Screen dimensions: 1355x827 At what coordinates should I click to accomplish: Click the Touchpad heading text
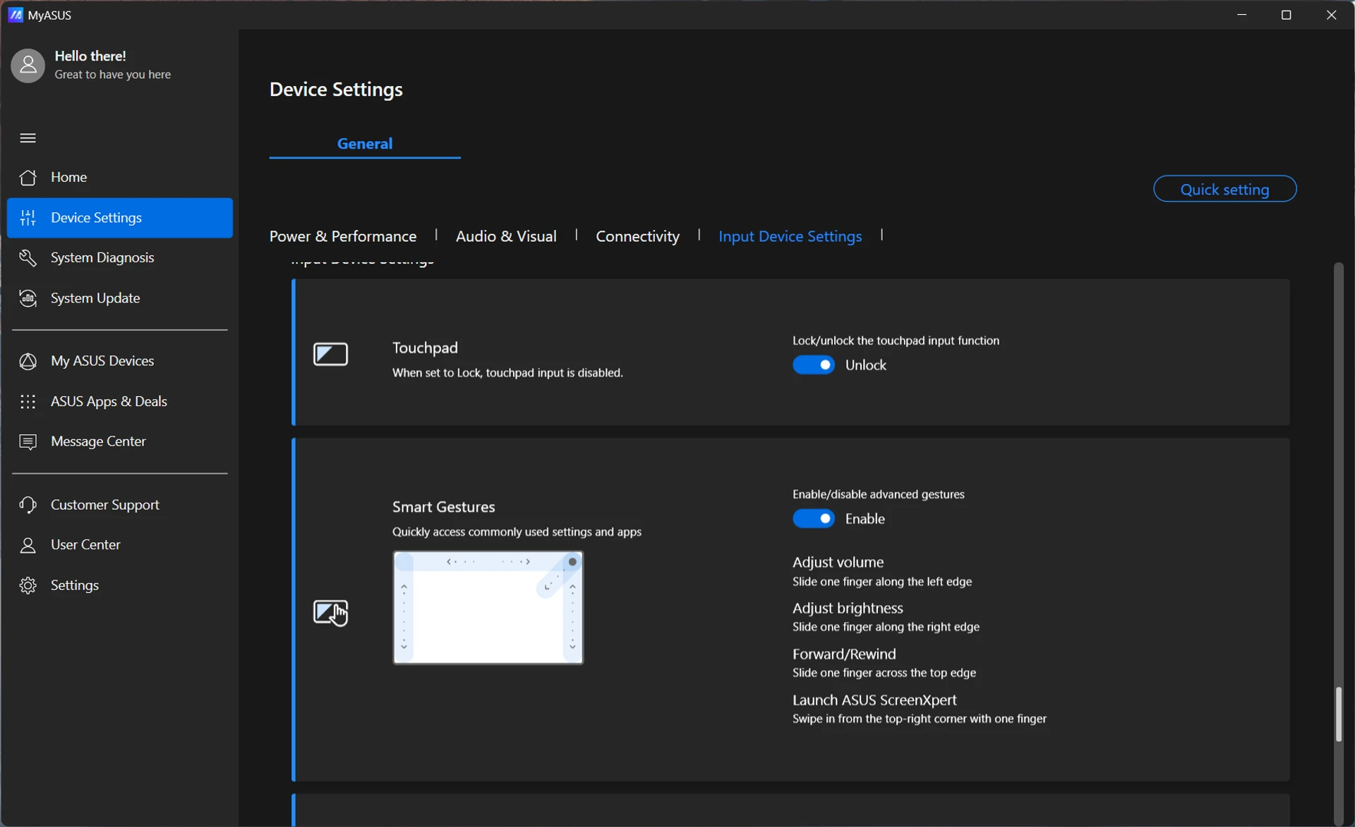(x=425, y=348)
